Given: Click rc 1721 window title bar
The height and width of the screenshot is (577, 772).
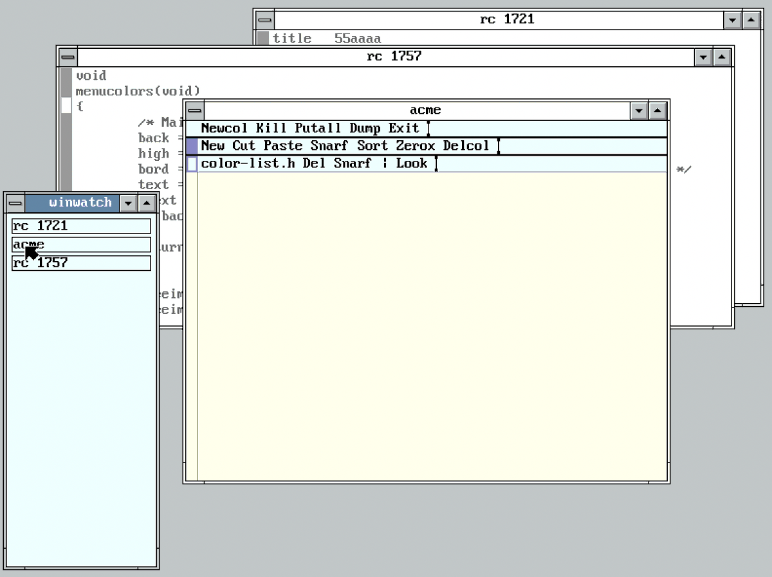Looking at the screenshot, I should [x=499, y=20].
